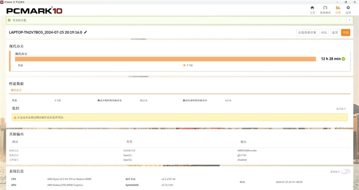Click the 监控 heading
This screenshot has width=359, height=190.
click(x=16, y=108)
